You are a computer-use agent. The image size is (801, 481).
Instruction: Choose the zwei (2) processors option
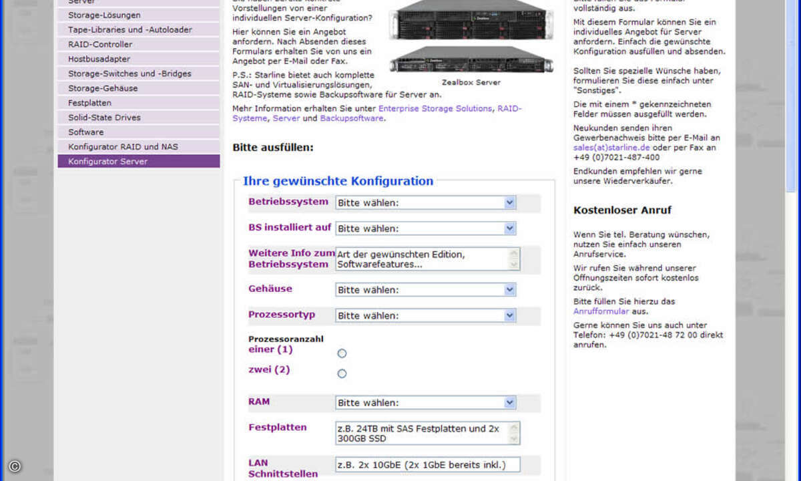click(342, 373)
